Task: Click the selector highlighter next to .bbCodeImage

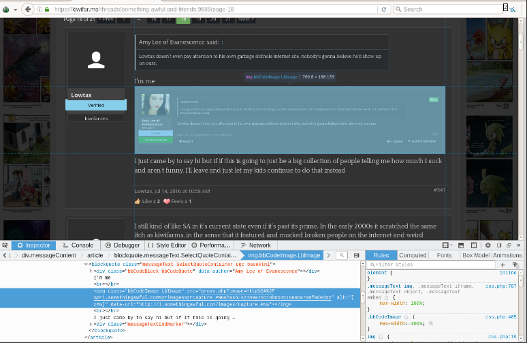Action: click(406, 317)
